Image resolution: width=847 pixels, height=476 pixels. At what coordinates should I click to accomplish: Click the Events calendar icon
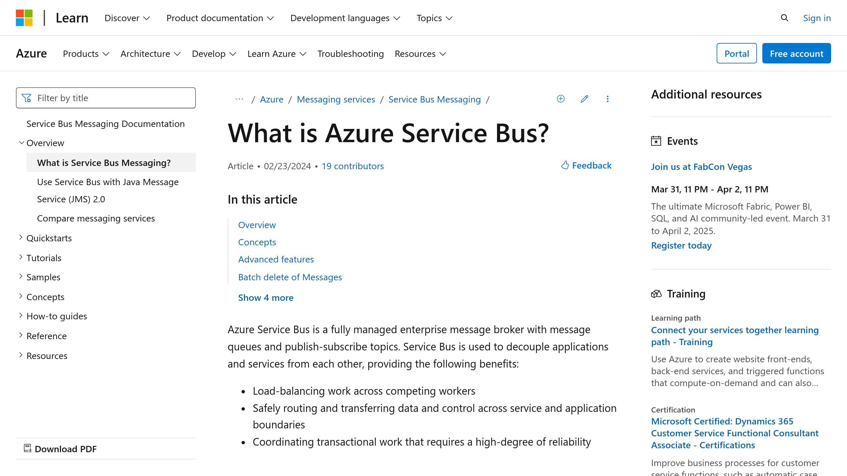pyautogui.click(x=656, y=141)
